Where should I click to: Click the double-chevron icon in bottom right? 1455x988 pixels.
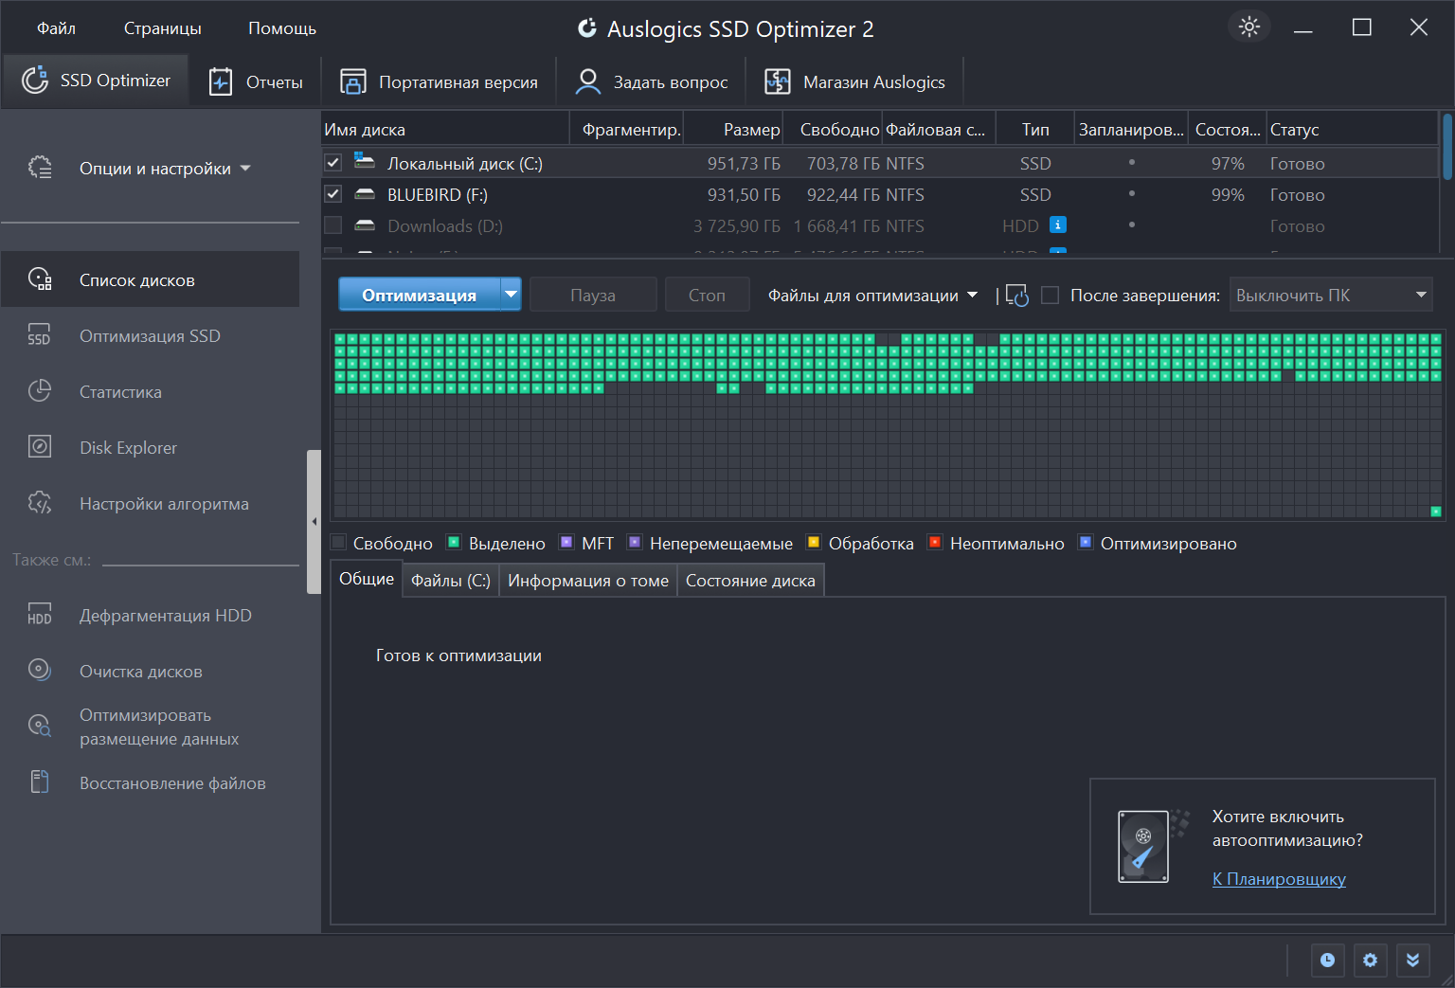coord(1412,961)
